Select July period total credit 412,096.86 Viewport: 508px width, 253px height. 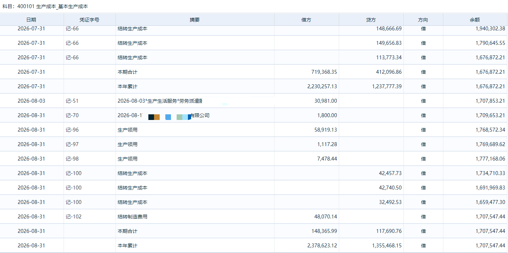click(389, 72)
